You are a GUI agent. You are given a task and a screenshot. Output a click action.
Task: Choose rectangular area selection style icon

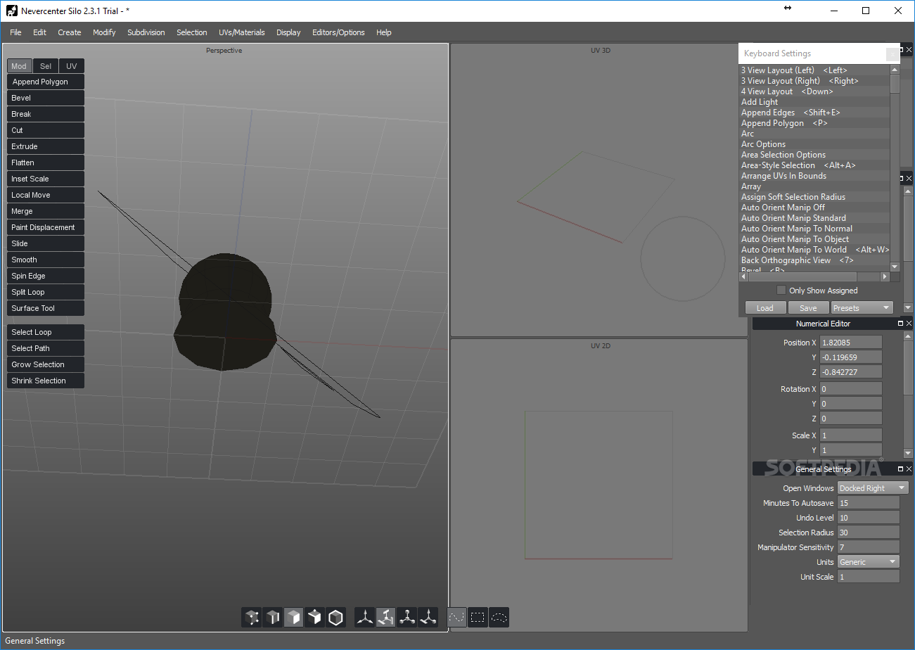tap(478, 618)
